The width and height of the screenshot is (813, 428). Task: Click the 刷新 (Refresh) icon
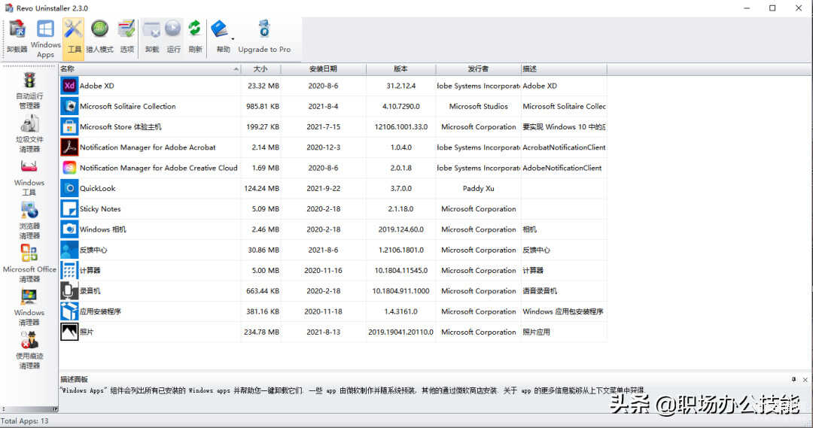tap(195, 36)
